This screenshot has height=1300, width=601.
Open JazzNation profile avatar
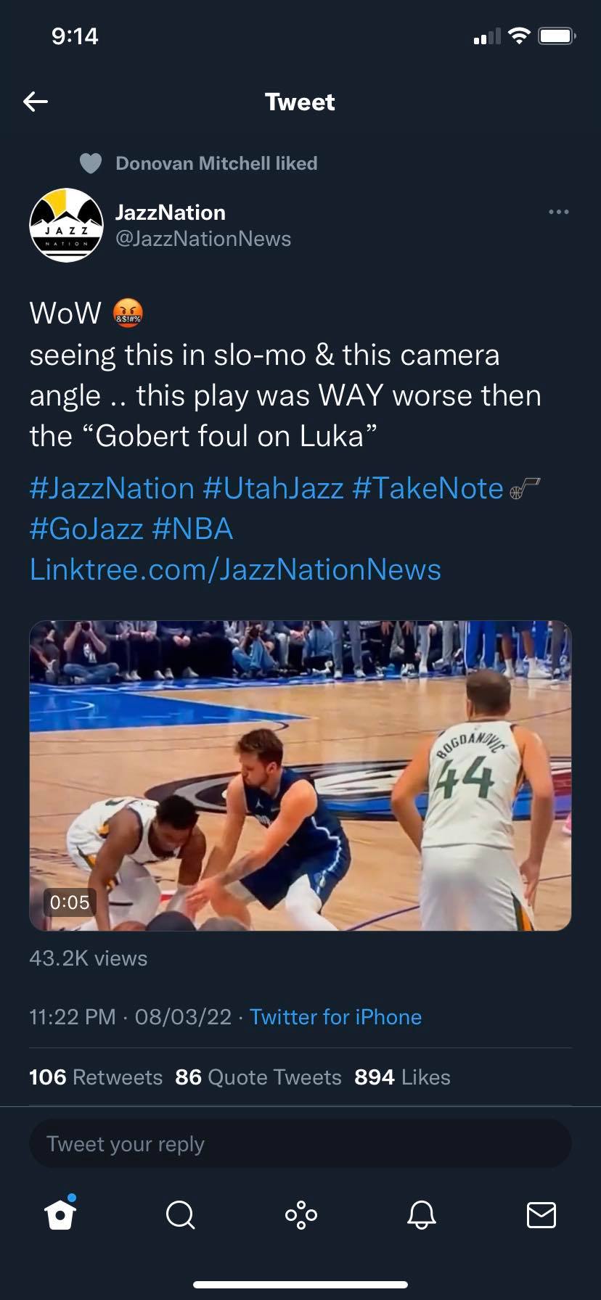pyautogui.click(x=66, y=225)
